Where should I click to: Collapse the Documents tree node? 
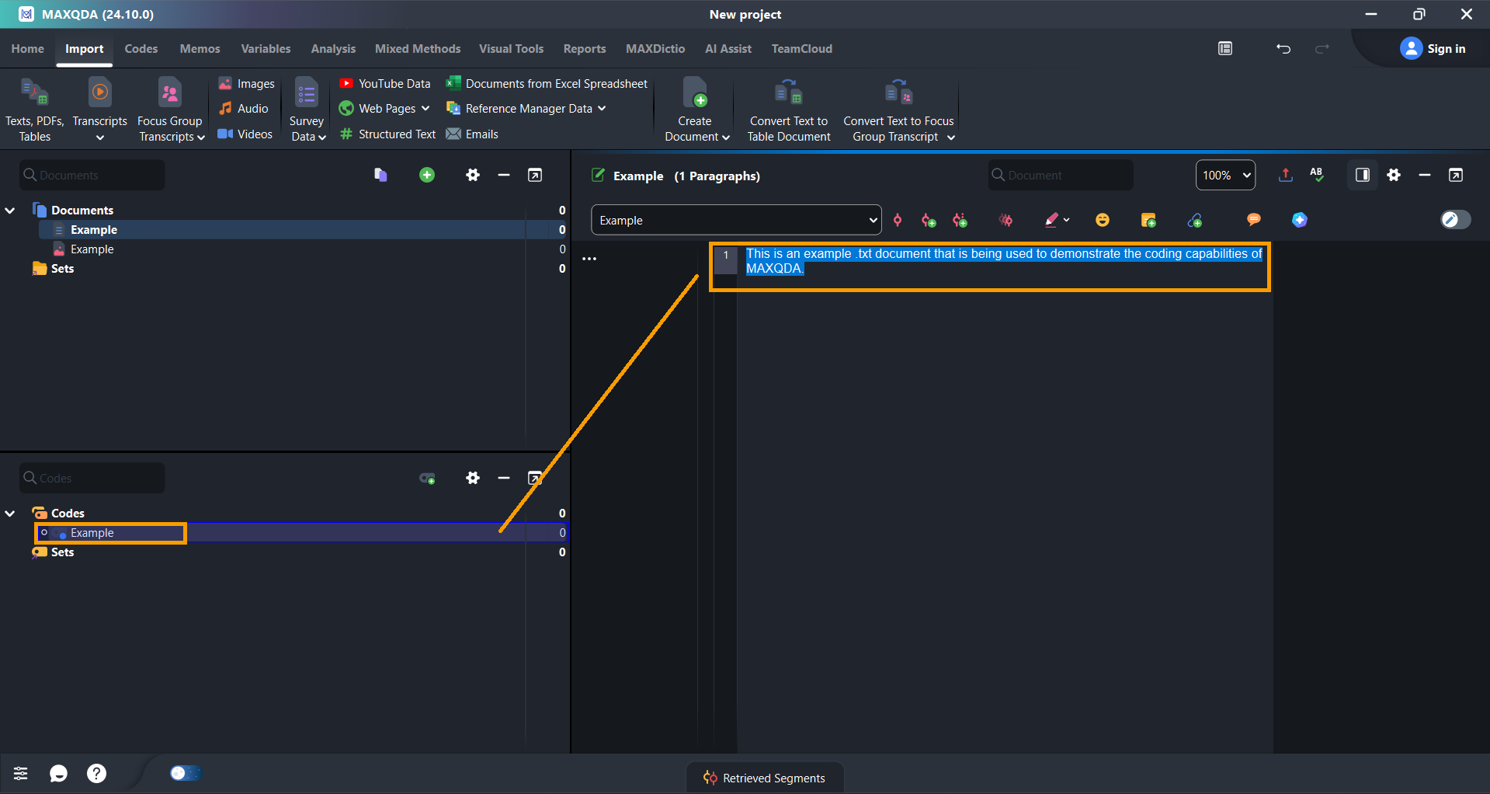(x=11, y=211)
